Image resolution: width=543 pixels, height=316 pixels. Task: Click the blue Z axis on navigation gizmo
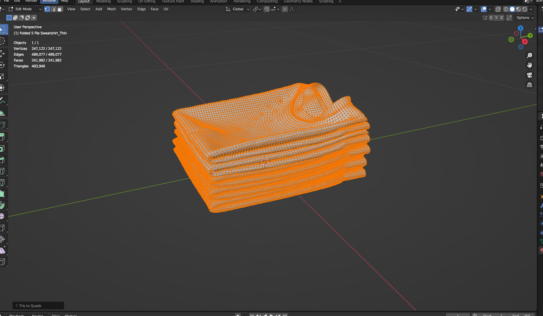click(520, 28)
